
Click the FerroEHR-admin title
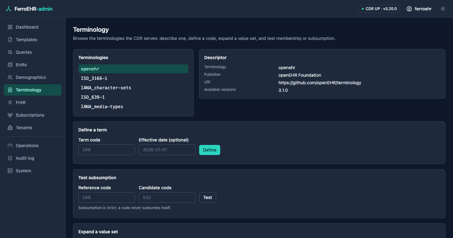34,9
